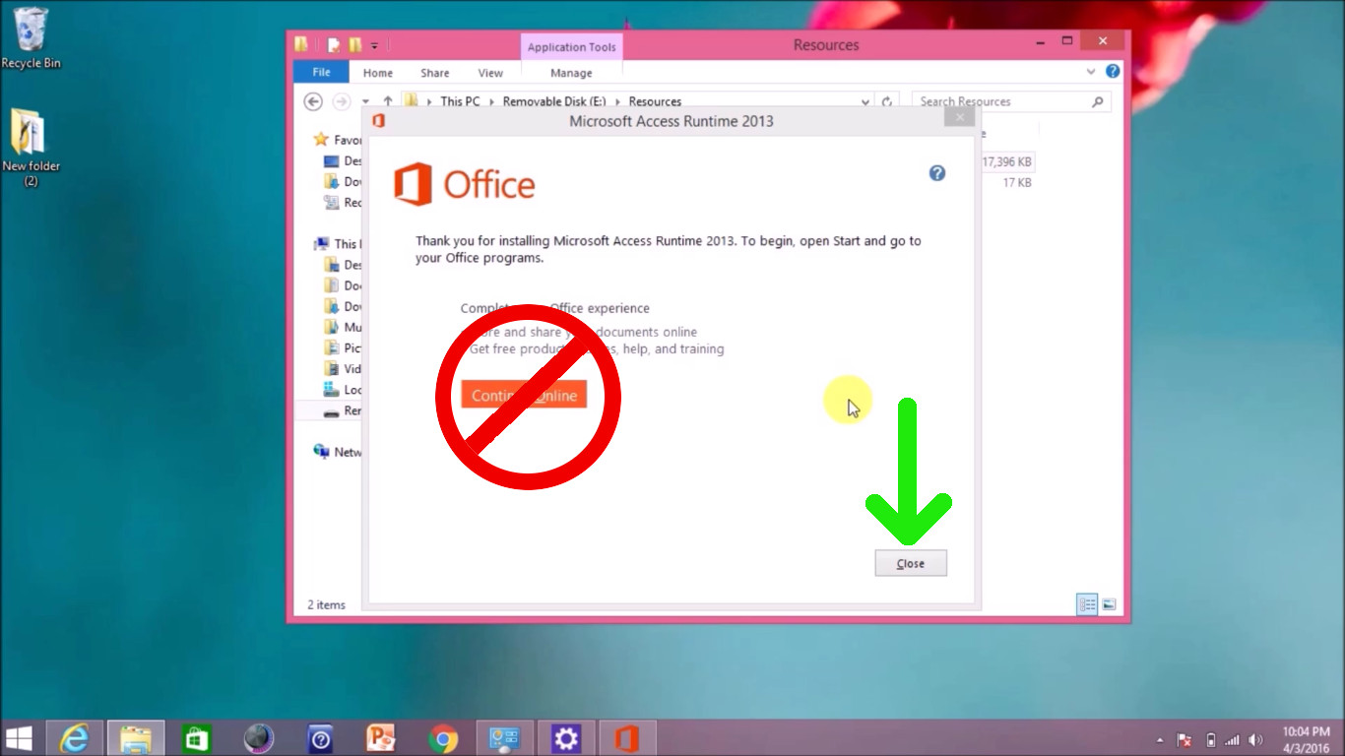Open the File tab in Resources window

click(321, 73)
